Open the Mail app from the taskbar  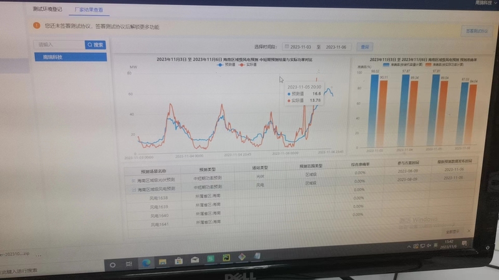[195, 259]
